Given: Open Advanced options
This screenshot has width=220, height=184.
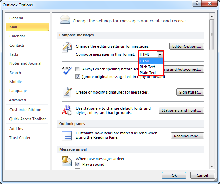Looking at the screenshot, I should (x=27, y=100).
